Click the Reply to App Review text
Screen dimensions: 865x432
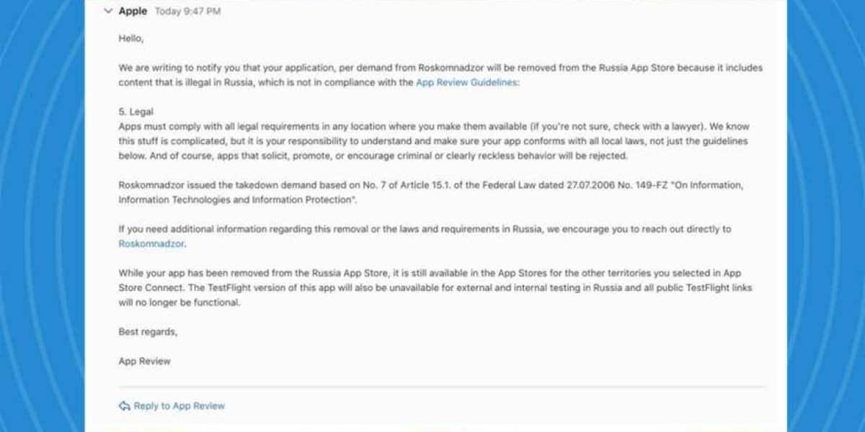tap(179, 406)
